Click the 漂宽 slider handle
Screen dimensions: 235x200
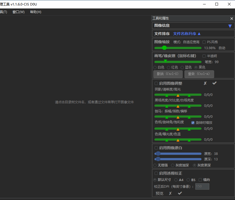tap(158, 154)
